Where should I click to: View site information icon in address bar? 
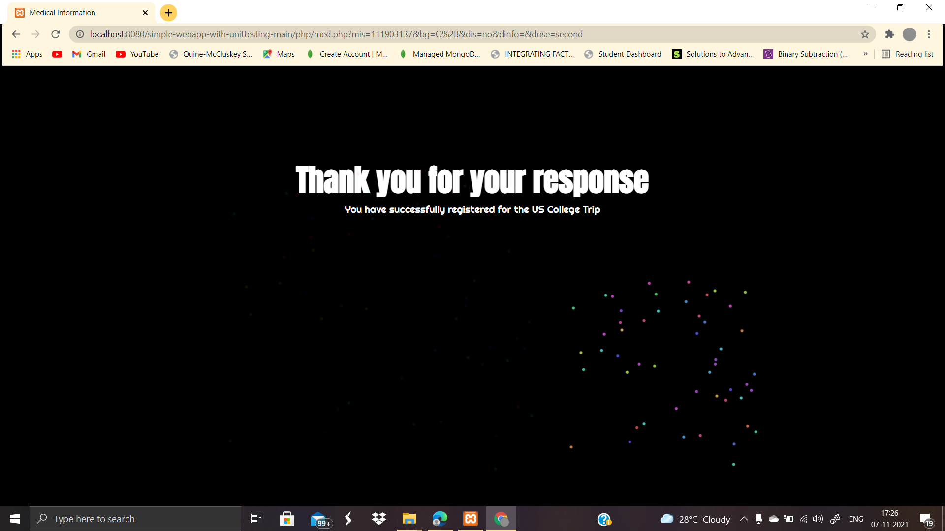point(80,34)
